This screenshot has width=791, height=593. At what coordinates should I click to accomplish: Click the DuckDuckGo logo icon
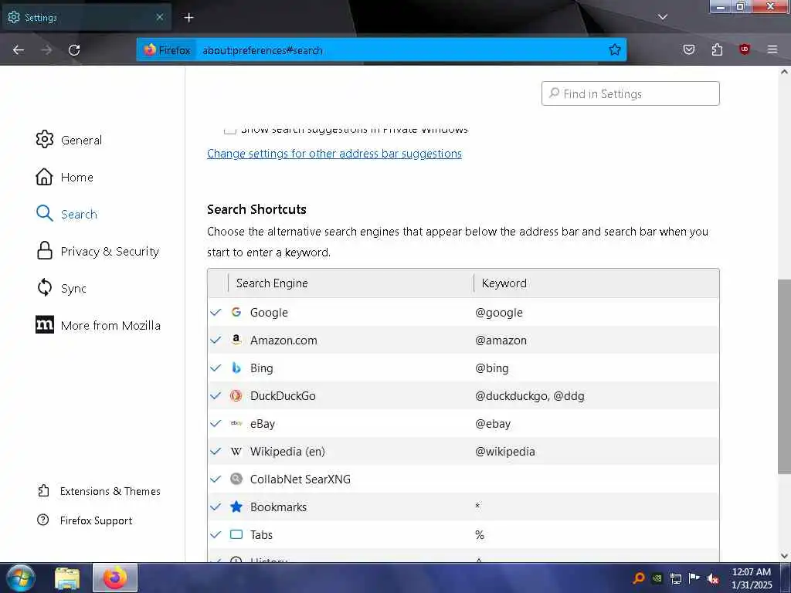pos(236,395)
